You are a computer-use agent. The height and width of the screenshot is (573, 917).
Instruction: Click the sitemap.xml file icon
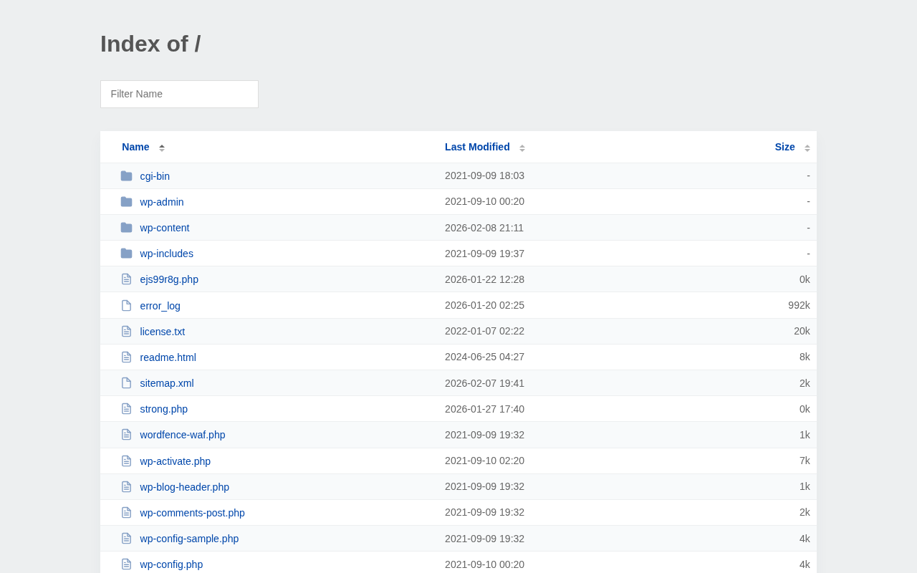pos(126,383)
